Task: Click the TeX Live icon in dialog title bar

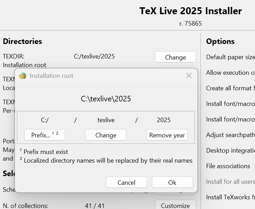Action: click(x=23, y=76)
